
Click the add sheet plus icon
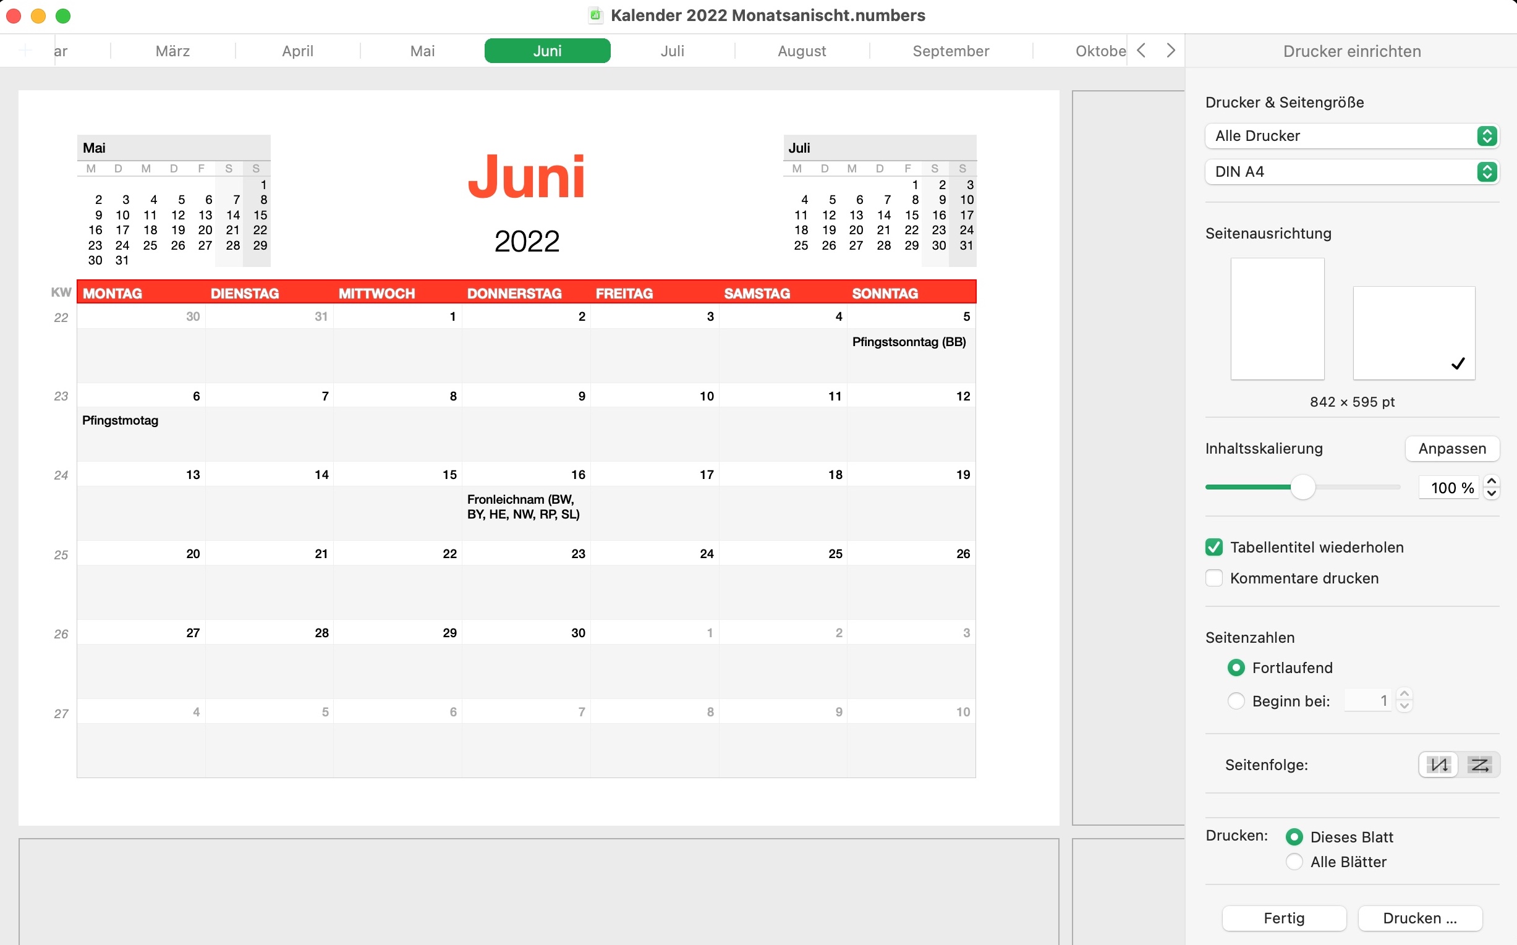tap(25, 51)
